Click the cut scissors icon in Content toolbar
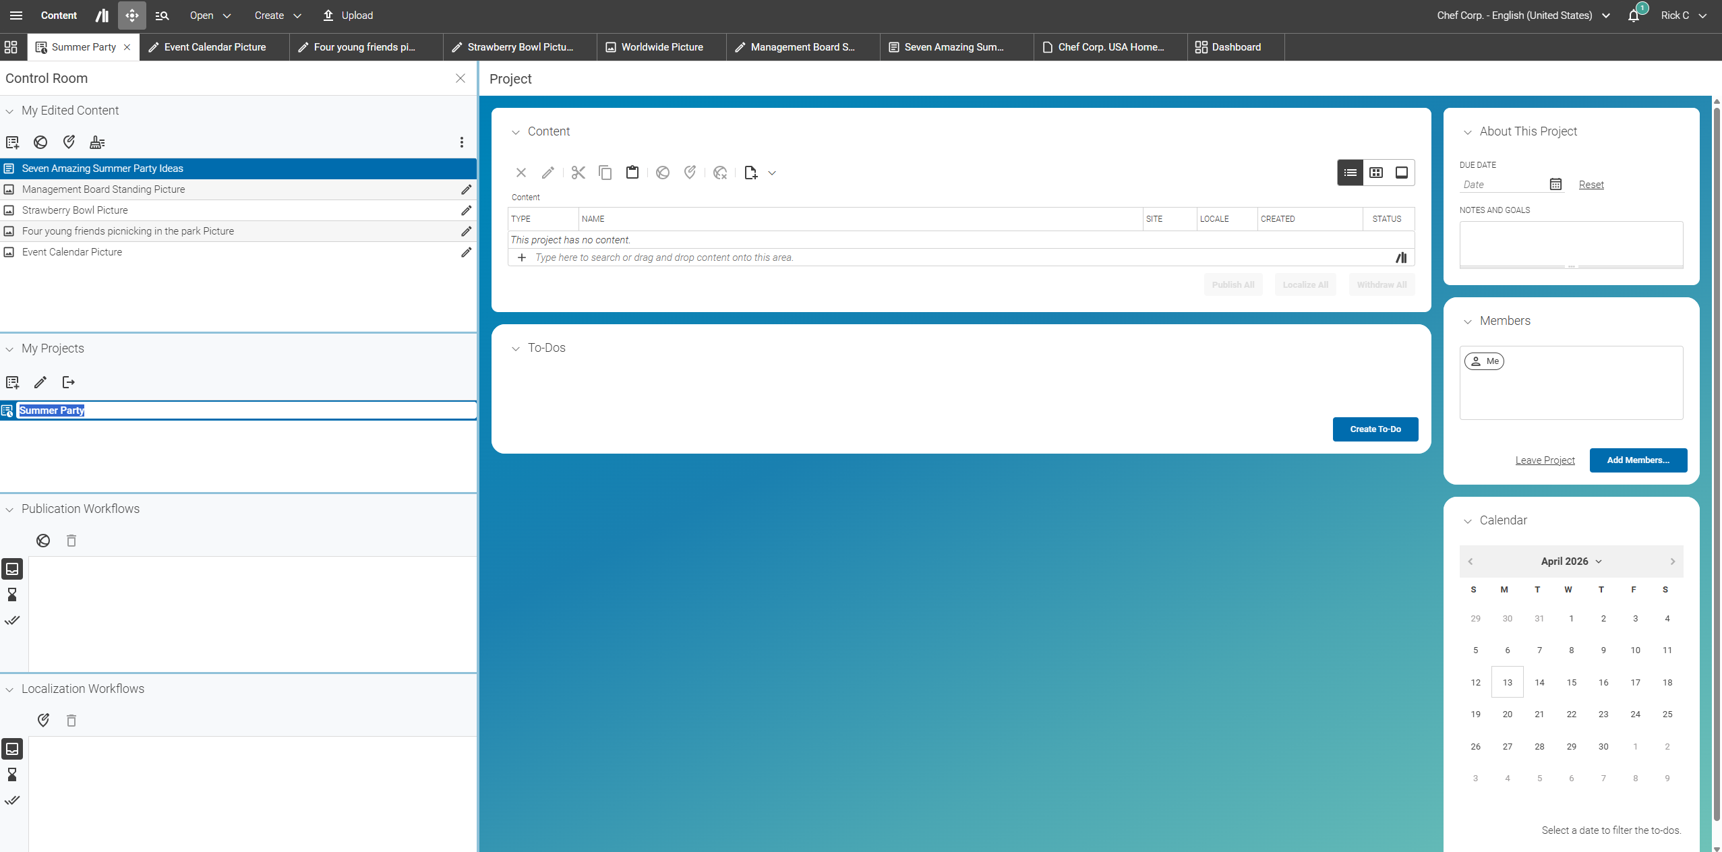Screen dimensions: 1722x852 (578, 173)
